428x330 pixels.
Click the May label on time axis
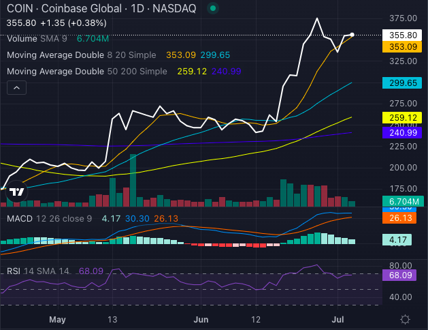[x=57, y=319]
